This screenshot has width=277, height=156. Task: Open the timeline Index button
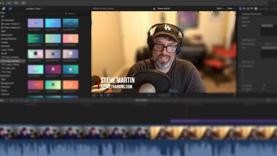pos(2,100)
